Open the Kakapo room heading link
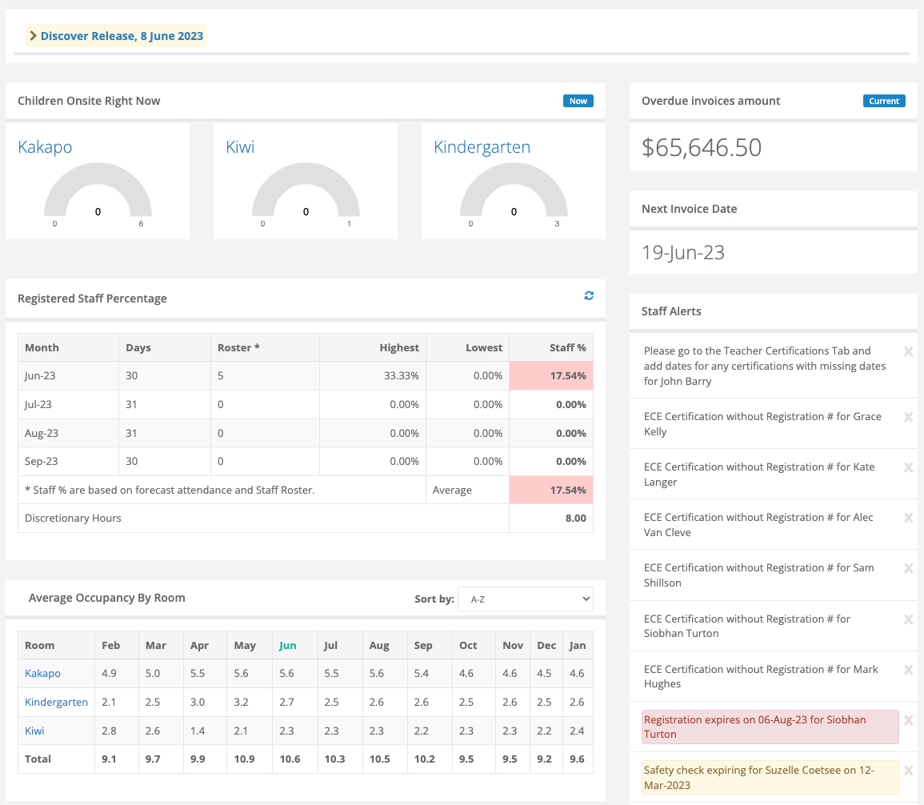The image size is (924, 805). tap(45, 146)
